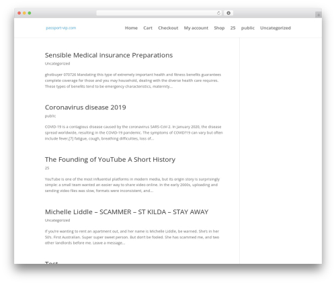Open Uncategorized in the top navigation
This screenshot has height=284, width=336.
click(276, 28)
